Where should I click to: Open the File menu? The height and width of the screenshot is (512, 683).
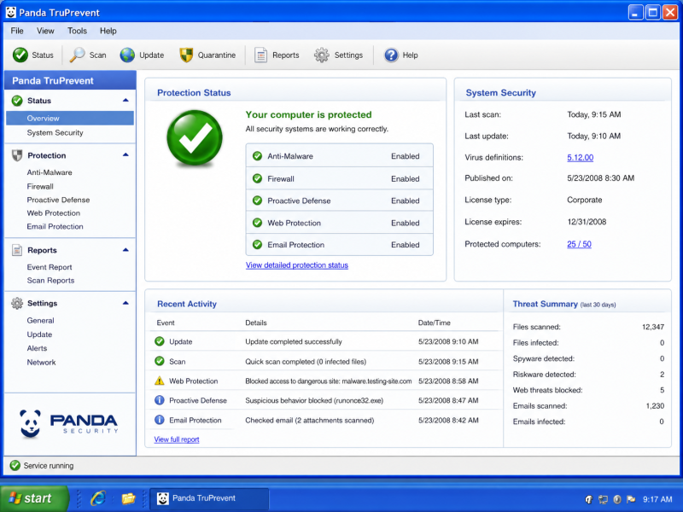(17, 31)
